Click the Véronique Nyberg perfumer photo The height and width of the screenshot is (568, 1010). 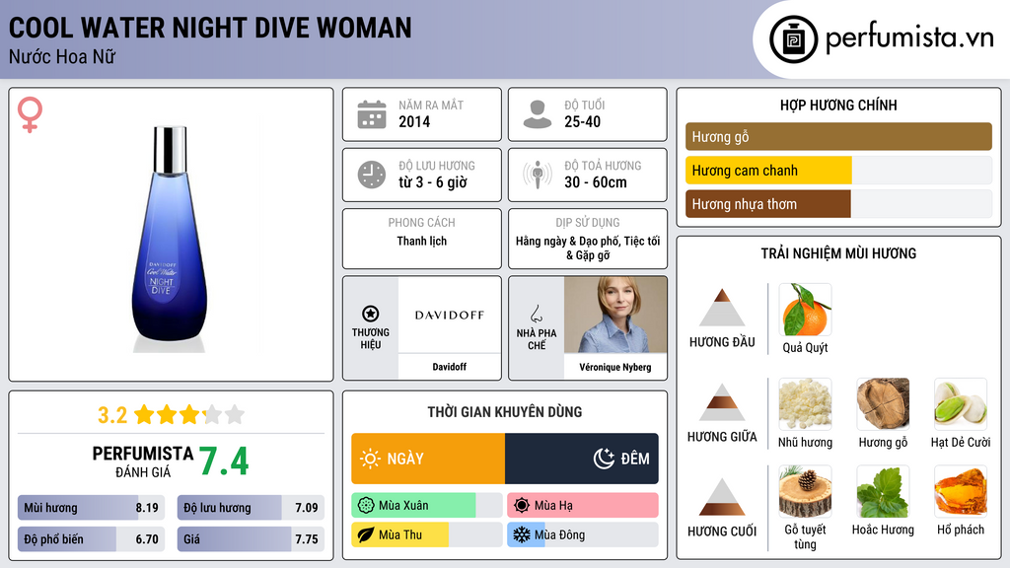click(x=615, y=315)
